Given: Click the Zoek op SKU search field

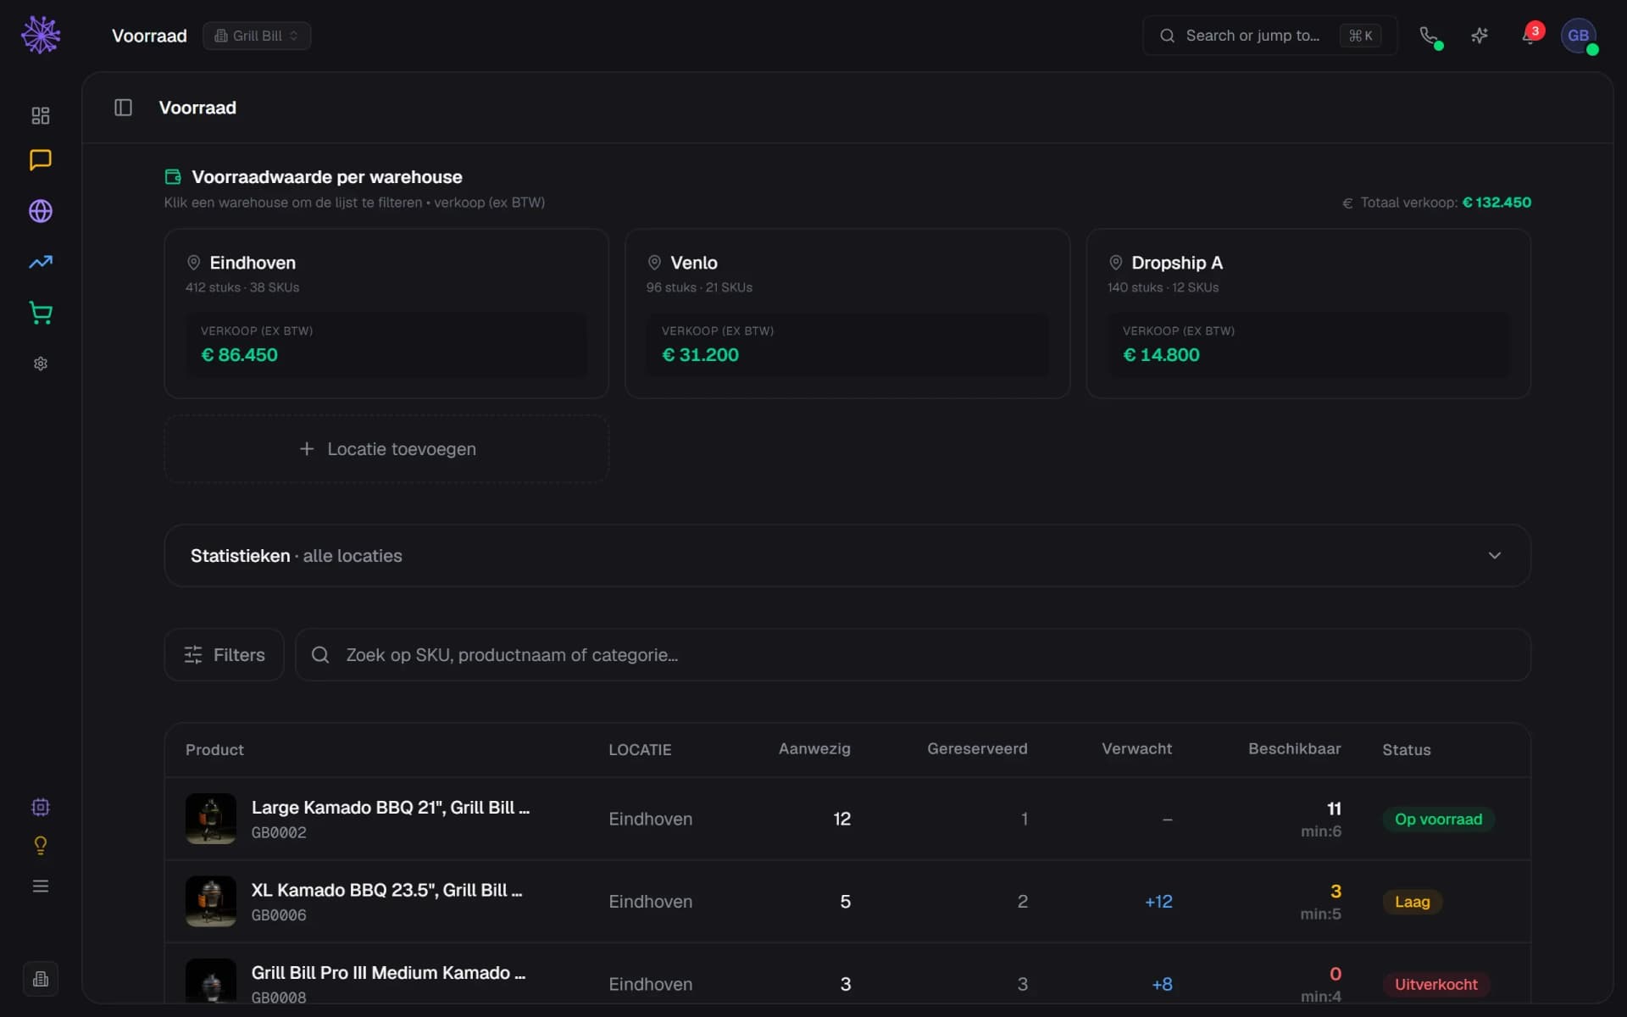Looking at the screenshot, I should (913, 655).
